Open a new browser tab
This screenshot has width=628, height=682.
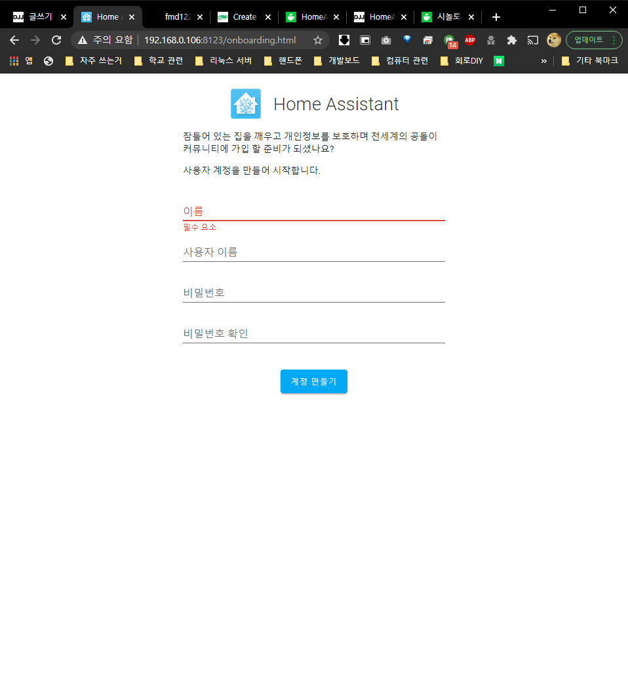click(496, 17)
